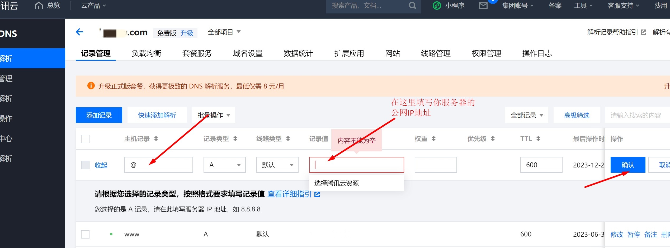Click the search magnifier icon
This screenshot has height=248, width=670.
click(412, 6)
